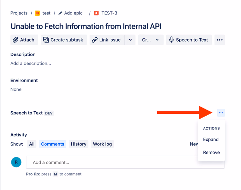Image resolution: width=241 pixels, height=190 pixels.
Task: Open the test project breadcrumb
Action: 46,13
